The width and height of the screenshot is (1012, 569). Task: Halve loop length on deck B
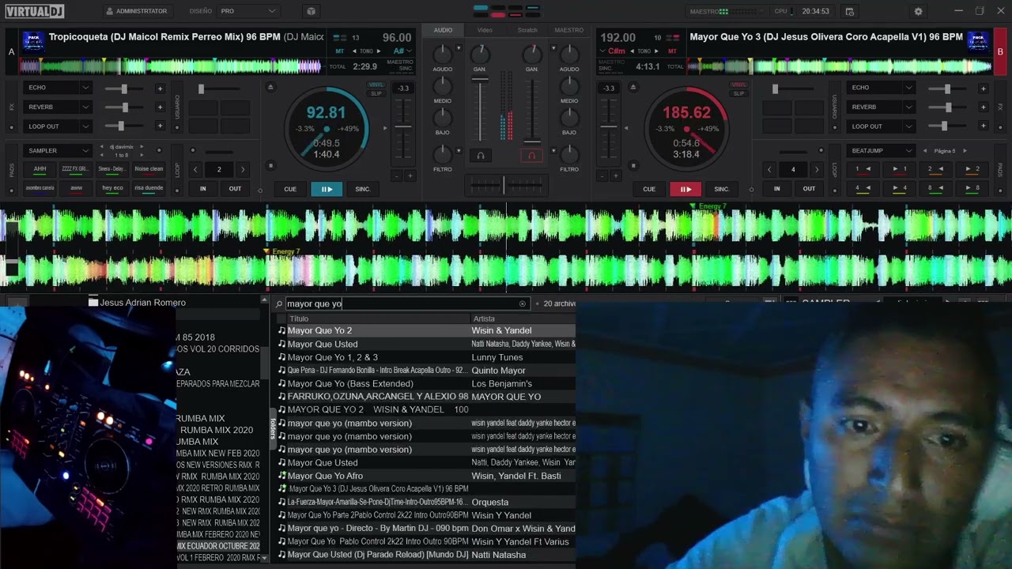click(x=768, y=169)
